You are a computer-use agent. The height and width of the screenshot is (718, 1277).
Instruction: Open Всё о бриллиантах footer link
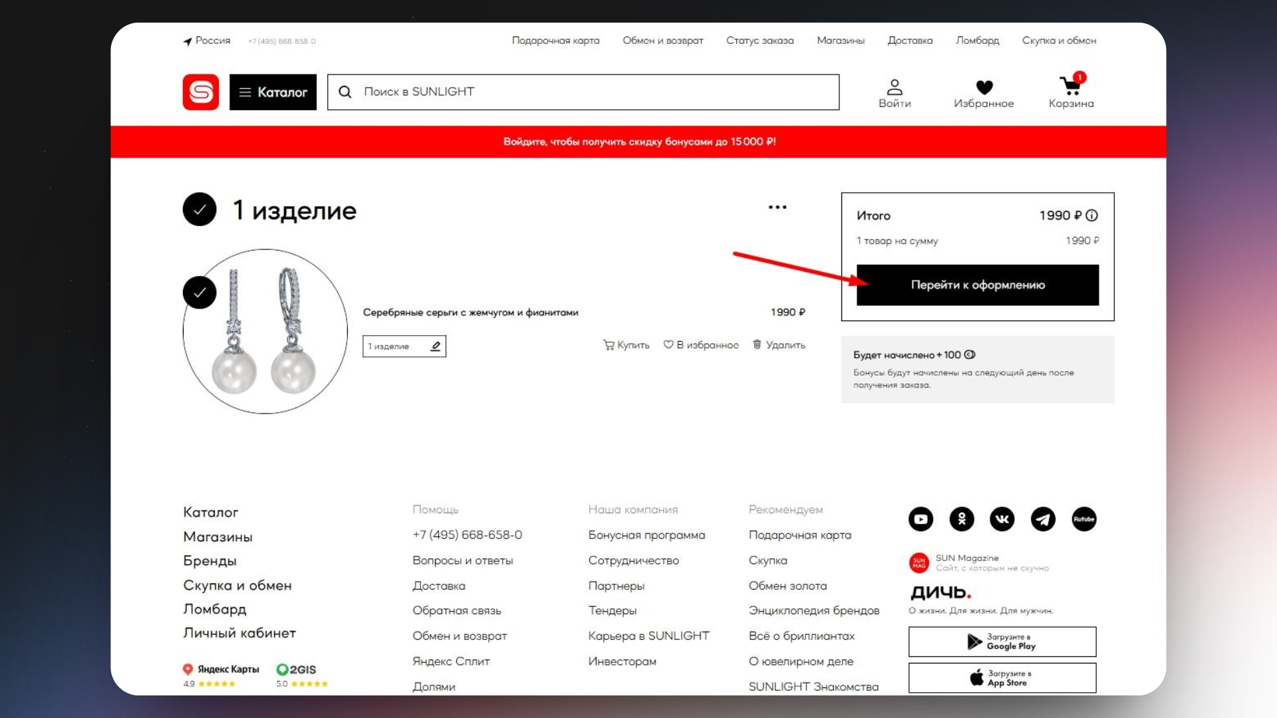801,636
